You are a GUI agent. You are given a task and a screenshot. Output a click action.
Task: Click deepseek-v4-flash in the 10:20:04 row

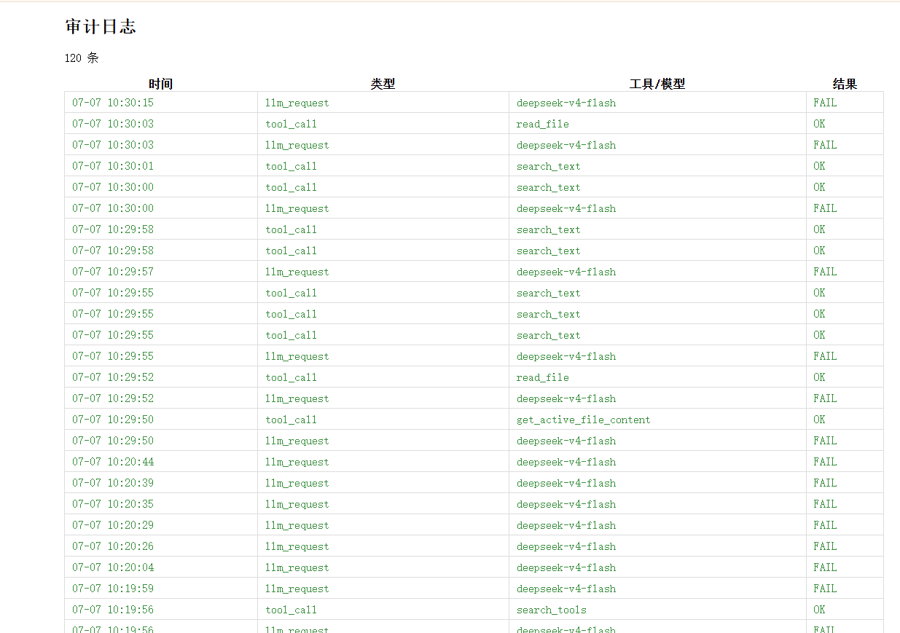tap(566, 567)
